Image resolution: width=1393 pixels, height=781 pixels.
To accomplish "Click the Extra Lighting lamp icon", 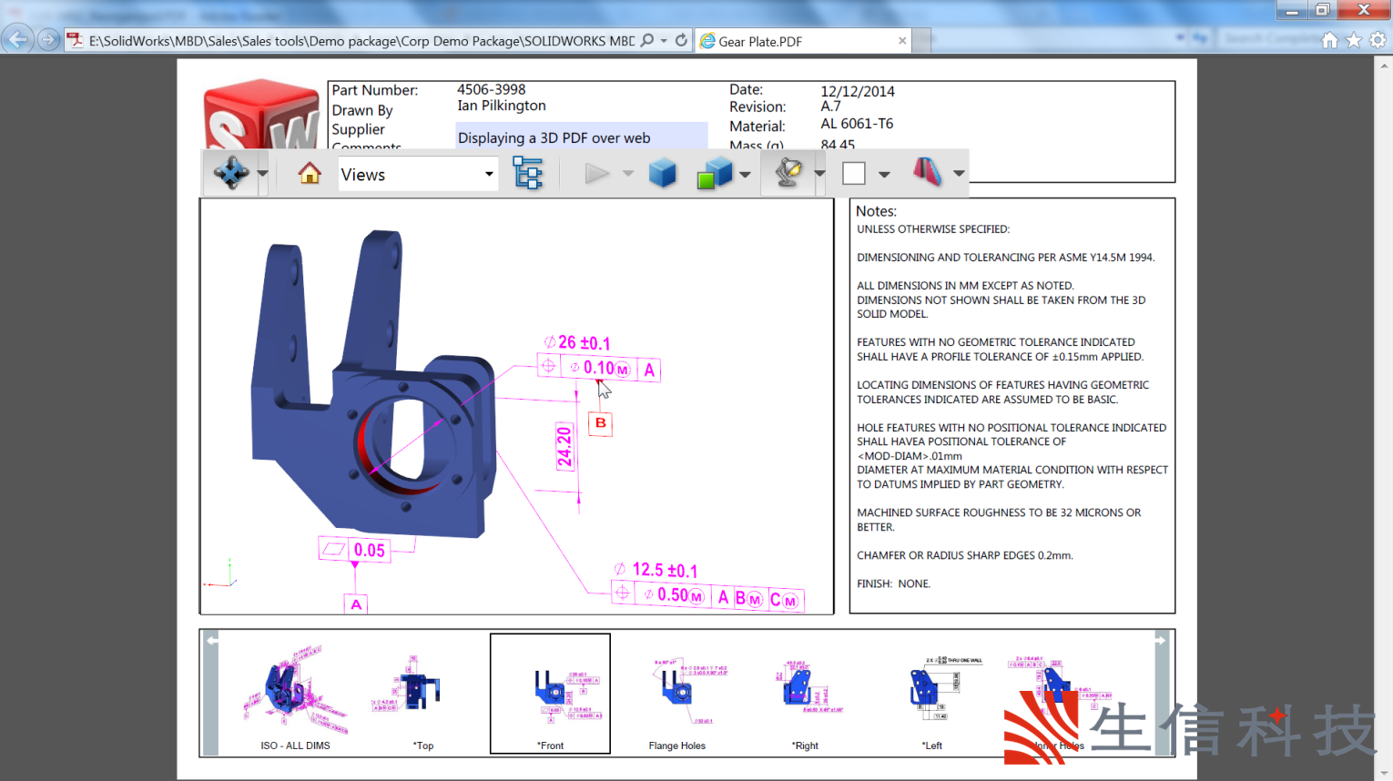I will pos(788,172).
